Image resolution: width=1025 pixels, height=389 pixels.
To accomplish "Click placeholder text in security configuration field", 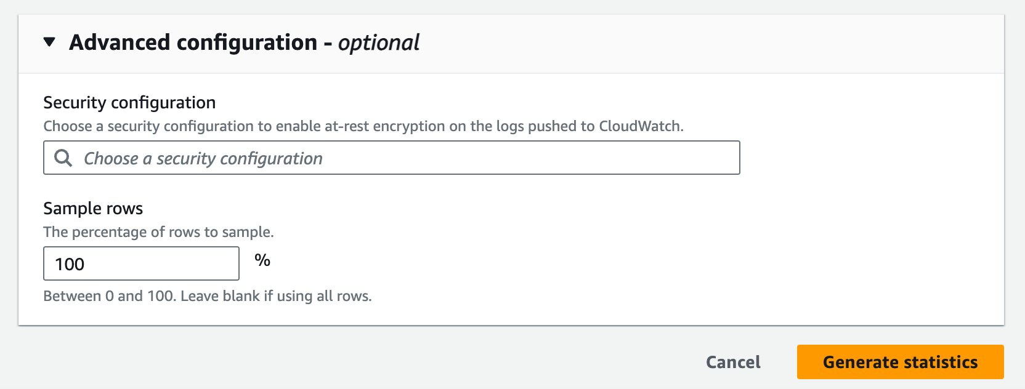I will tap(203, 158).
